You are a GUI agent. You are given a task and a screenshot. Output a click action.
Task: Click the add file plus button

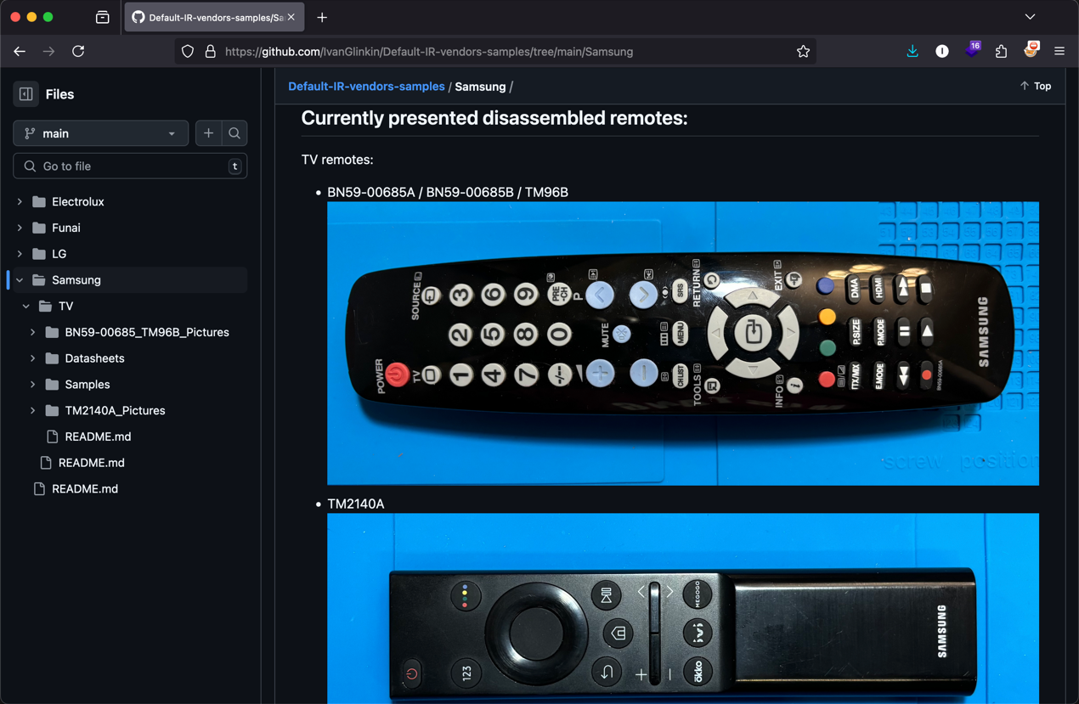pos(208,133)
